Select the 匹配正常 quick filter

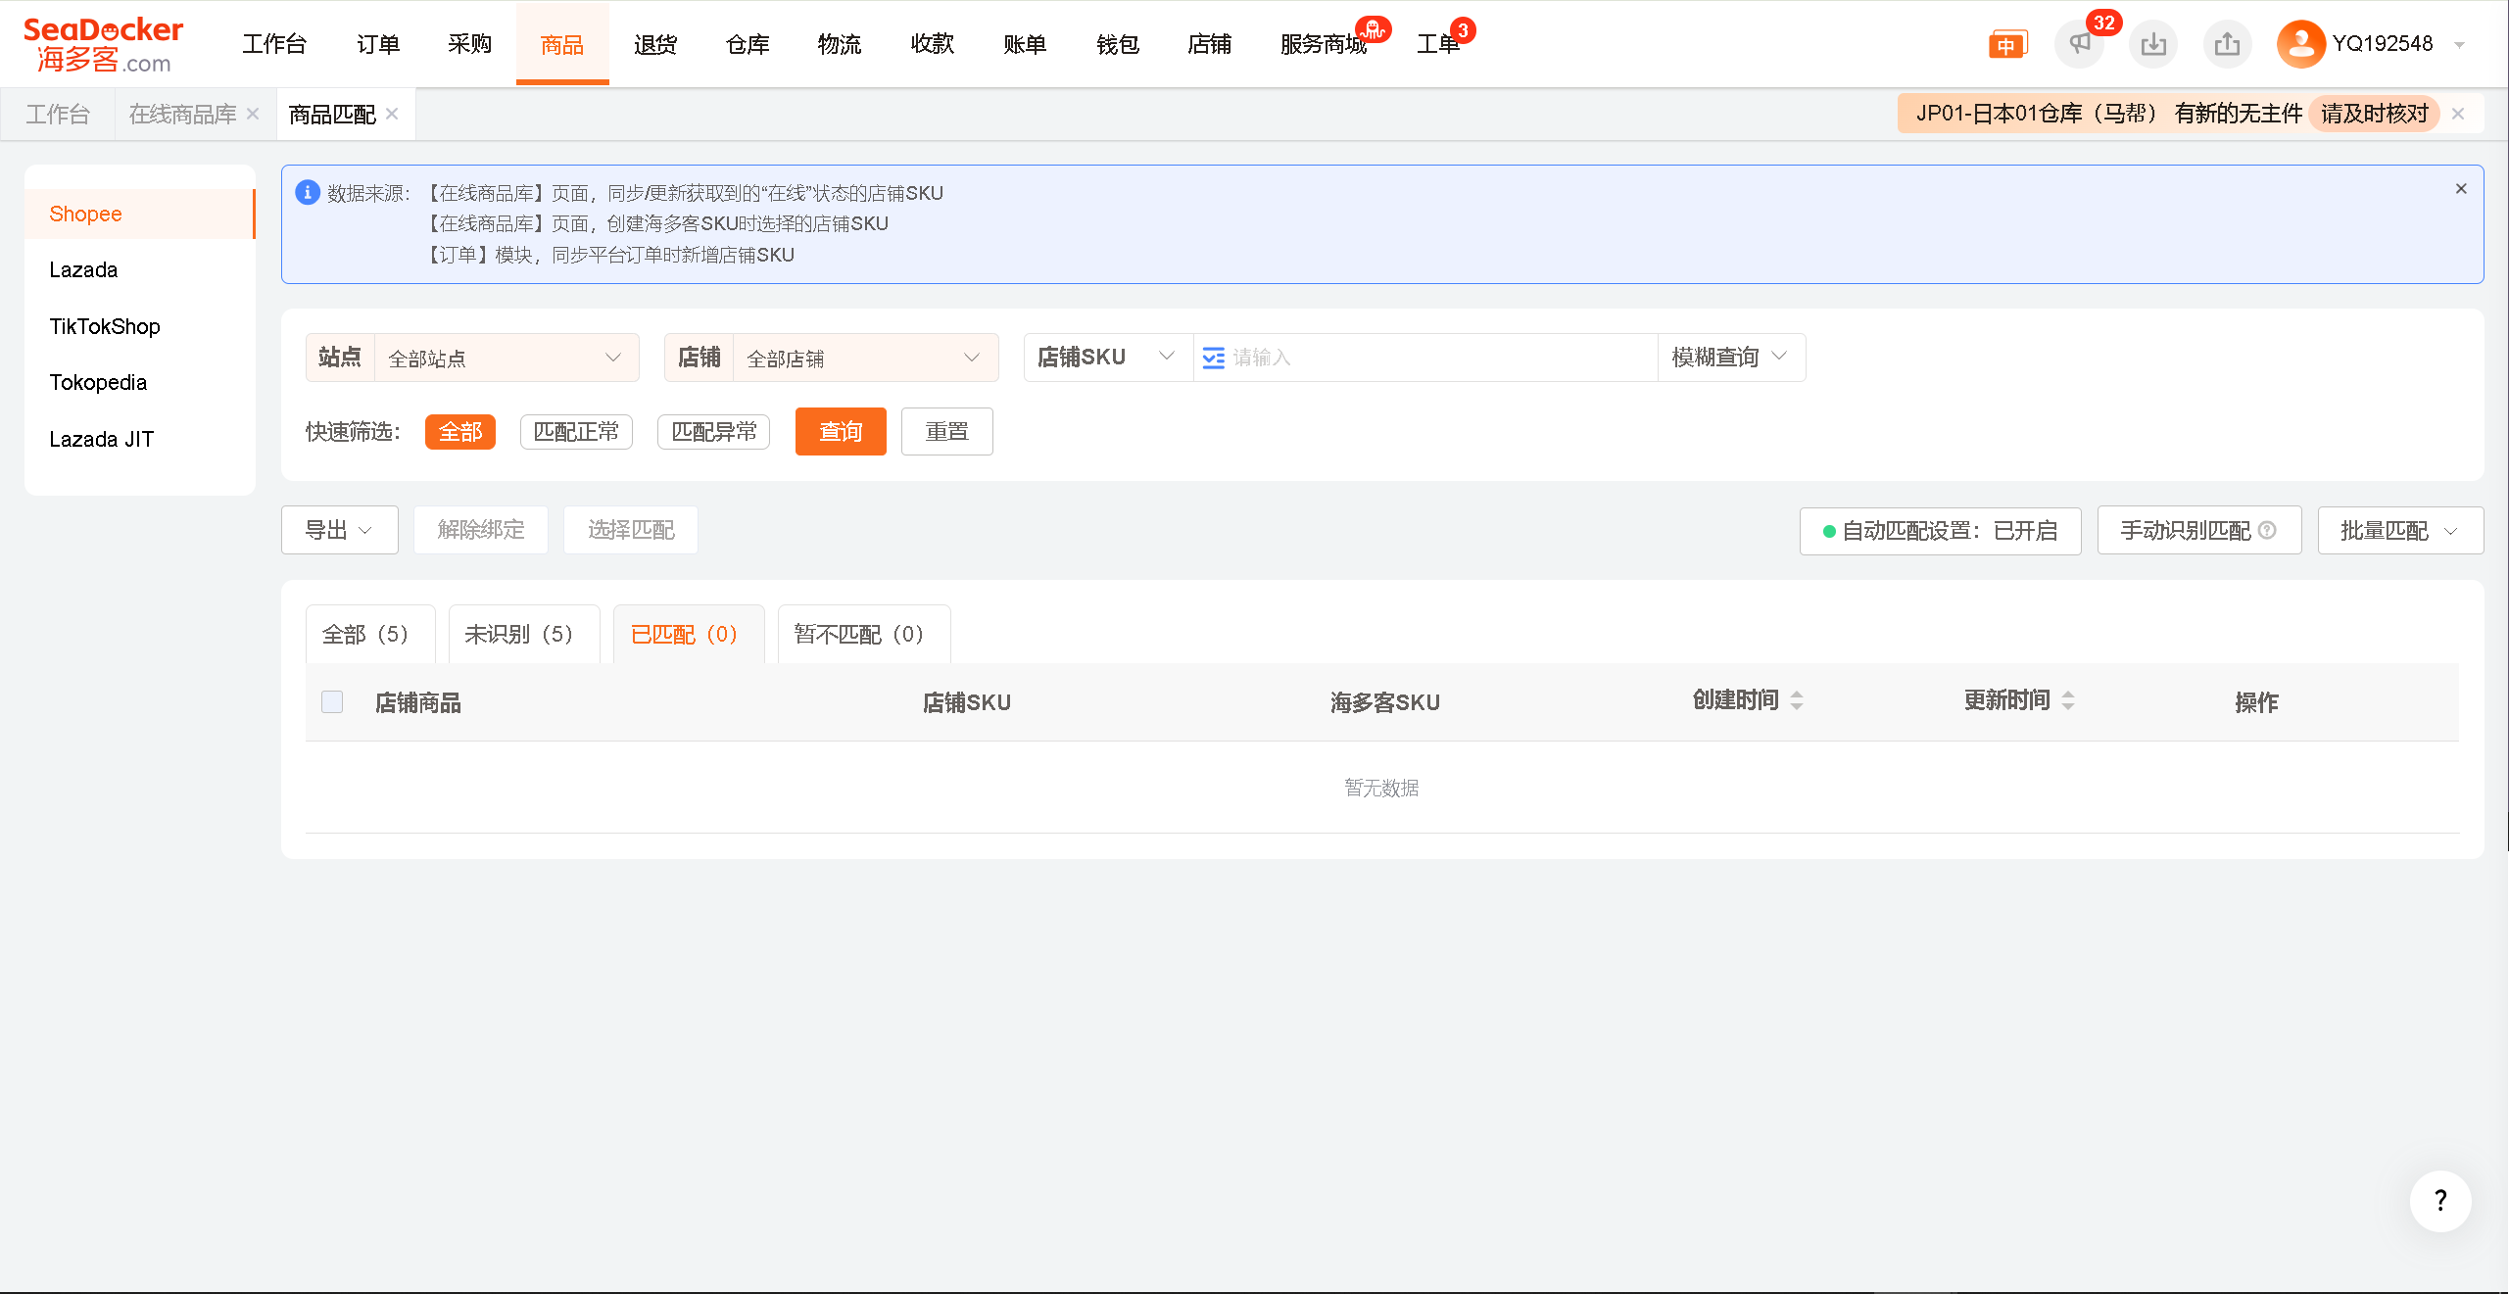576,432
